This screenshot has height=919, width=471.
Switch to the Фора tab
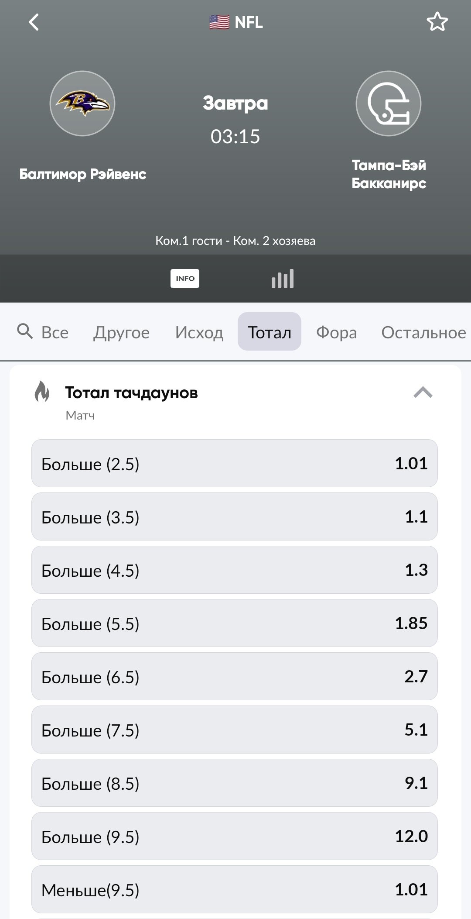[x=336, y=333]
